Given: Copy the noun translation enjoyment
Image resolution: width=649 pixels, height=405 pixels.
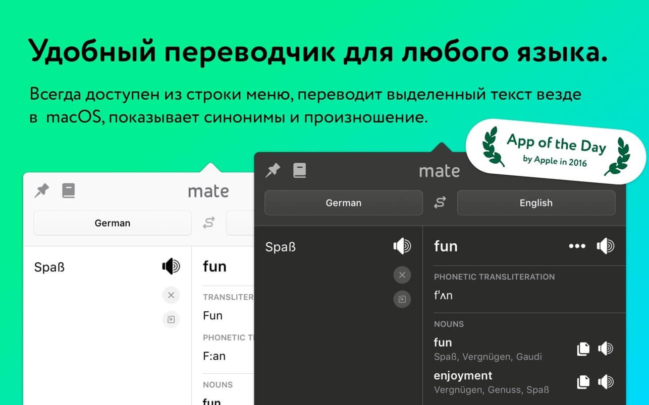Looking at the screenshot, I should (x=583, y=382).
